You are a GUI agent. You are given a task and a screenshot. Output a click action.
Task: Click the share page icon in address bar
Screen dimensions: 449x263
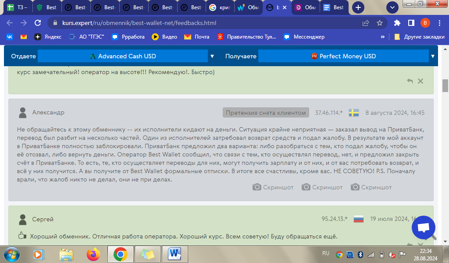tap(366, 23)
